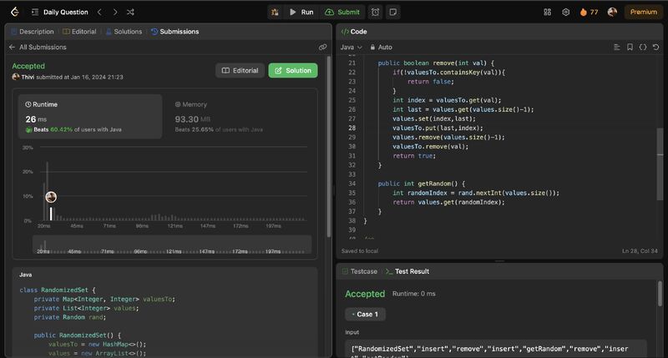Click the green Solution button
This screenshot has height=358, width=668.
click(x=293, y=70)
